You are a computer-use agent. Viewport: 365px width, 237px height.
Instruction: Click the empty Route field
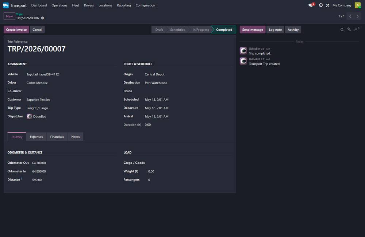tap(188, 91)
